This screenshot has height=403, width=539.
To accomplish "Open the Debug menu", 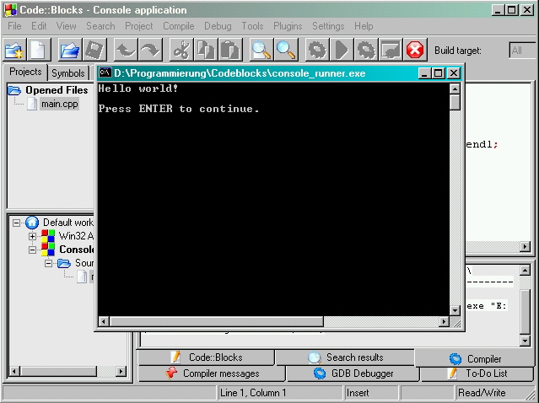I will (x=218, y=26).
